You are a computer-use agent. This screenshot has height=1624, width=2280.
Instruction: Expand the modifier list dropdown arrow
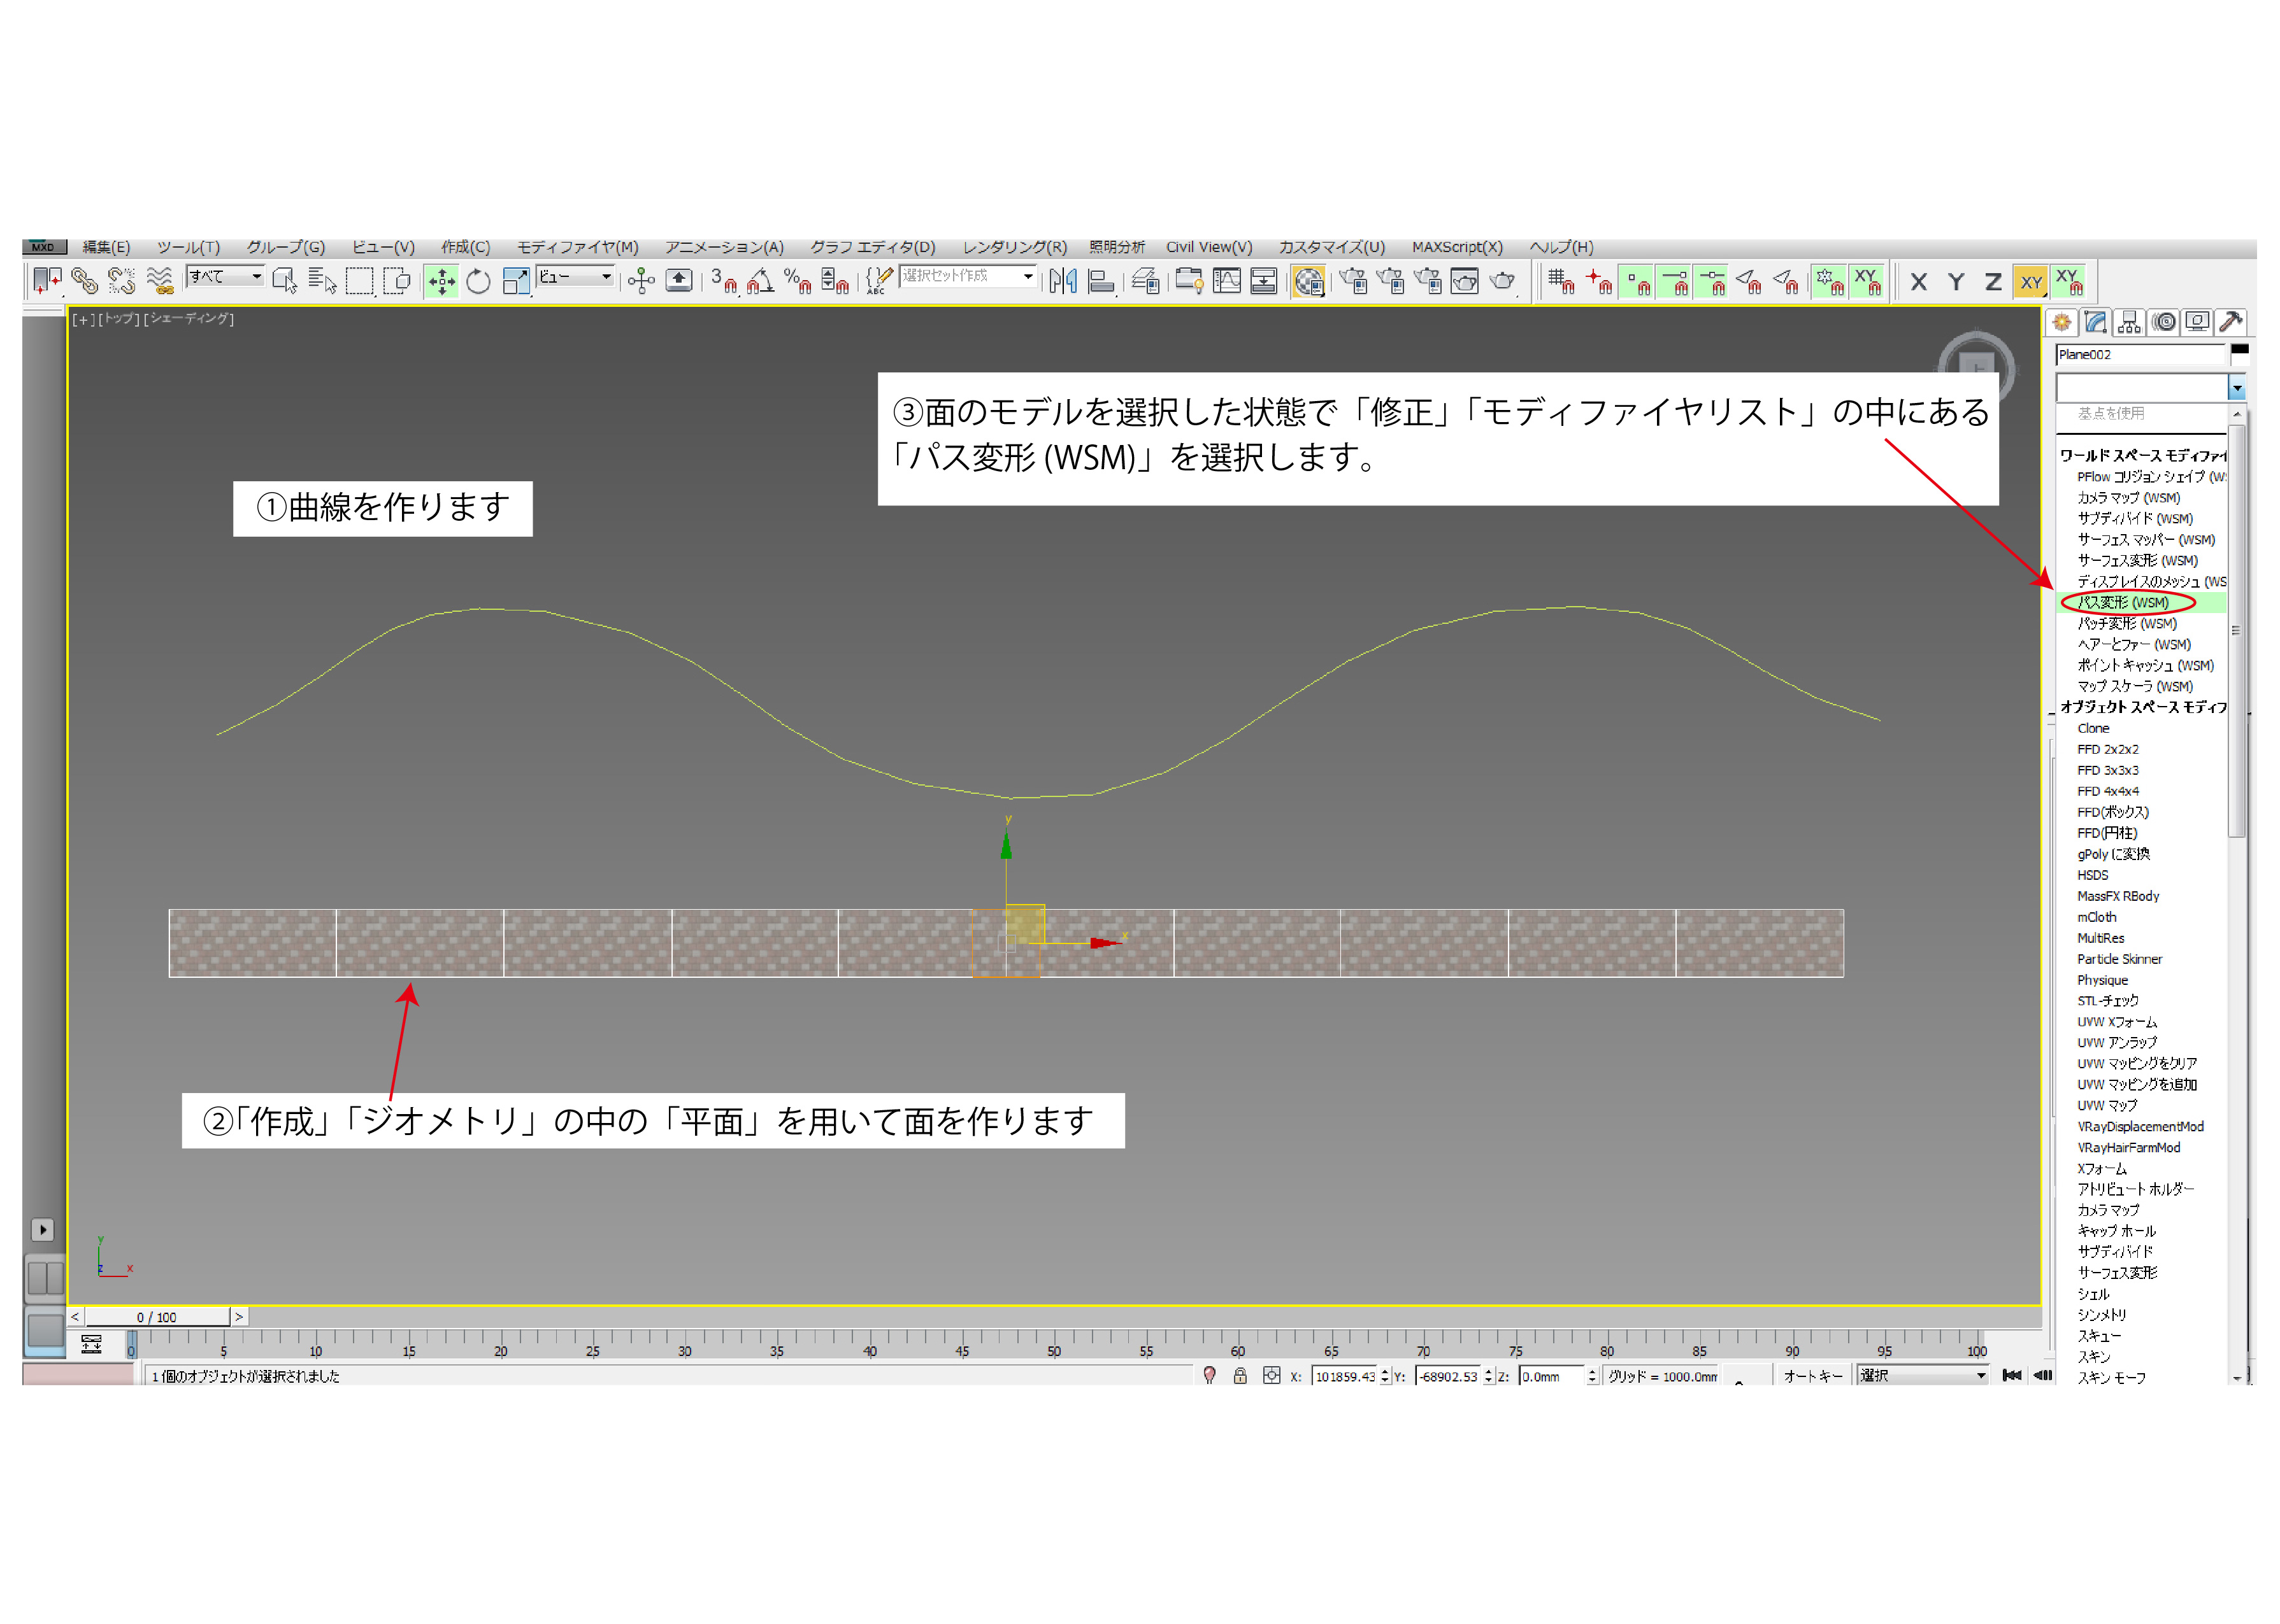(x=2237, y=387)
